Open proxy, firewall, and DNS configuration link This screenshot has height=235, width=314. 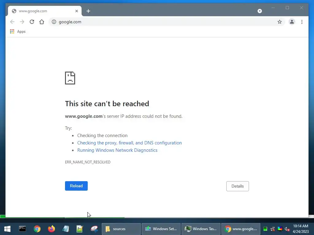click(129, 143)
